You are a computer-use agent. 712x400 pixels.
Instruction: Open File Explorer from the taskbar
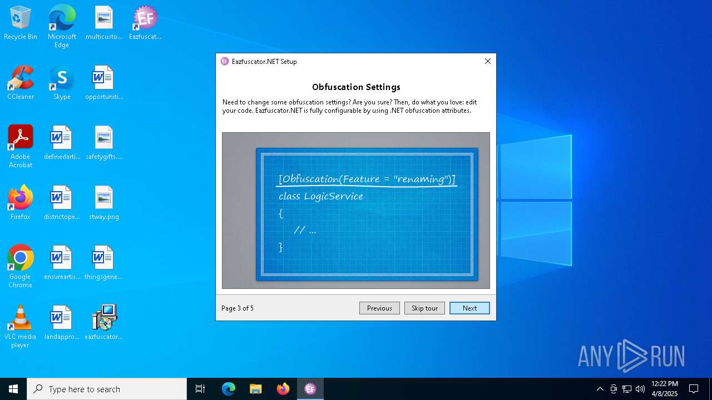pyautogui.click(x=255, y=389)
